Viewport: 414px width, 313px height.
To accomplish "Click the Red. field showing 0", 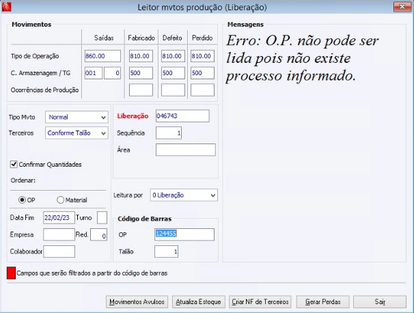I will pyautogui.click(x=99, y=234).
